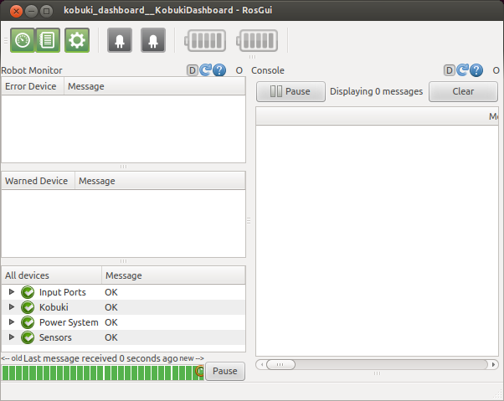Pause the Robot Monitor timeline

(x=224, y=371)
